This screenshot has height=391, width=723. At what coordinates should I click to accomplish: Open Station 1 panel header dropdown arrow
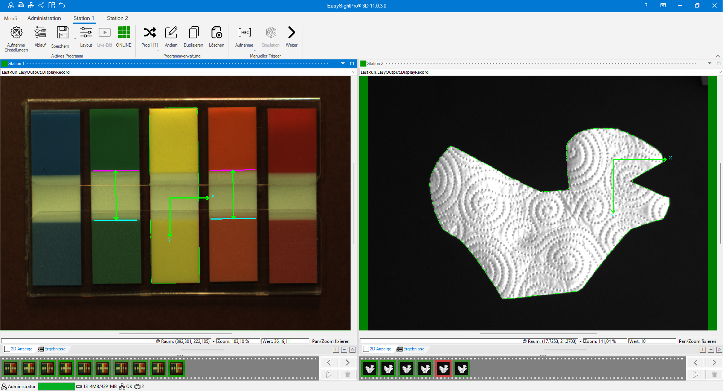click(x=343, y=64)
